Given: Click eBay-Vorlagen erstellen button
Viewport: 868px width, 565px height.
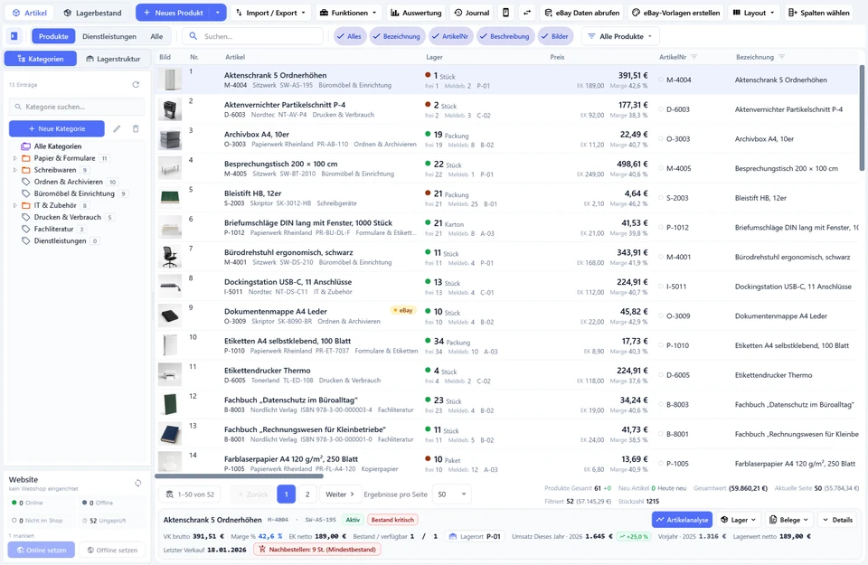Looking at the screenshot, I should (x=676, y=13).
